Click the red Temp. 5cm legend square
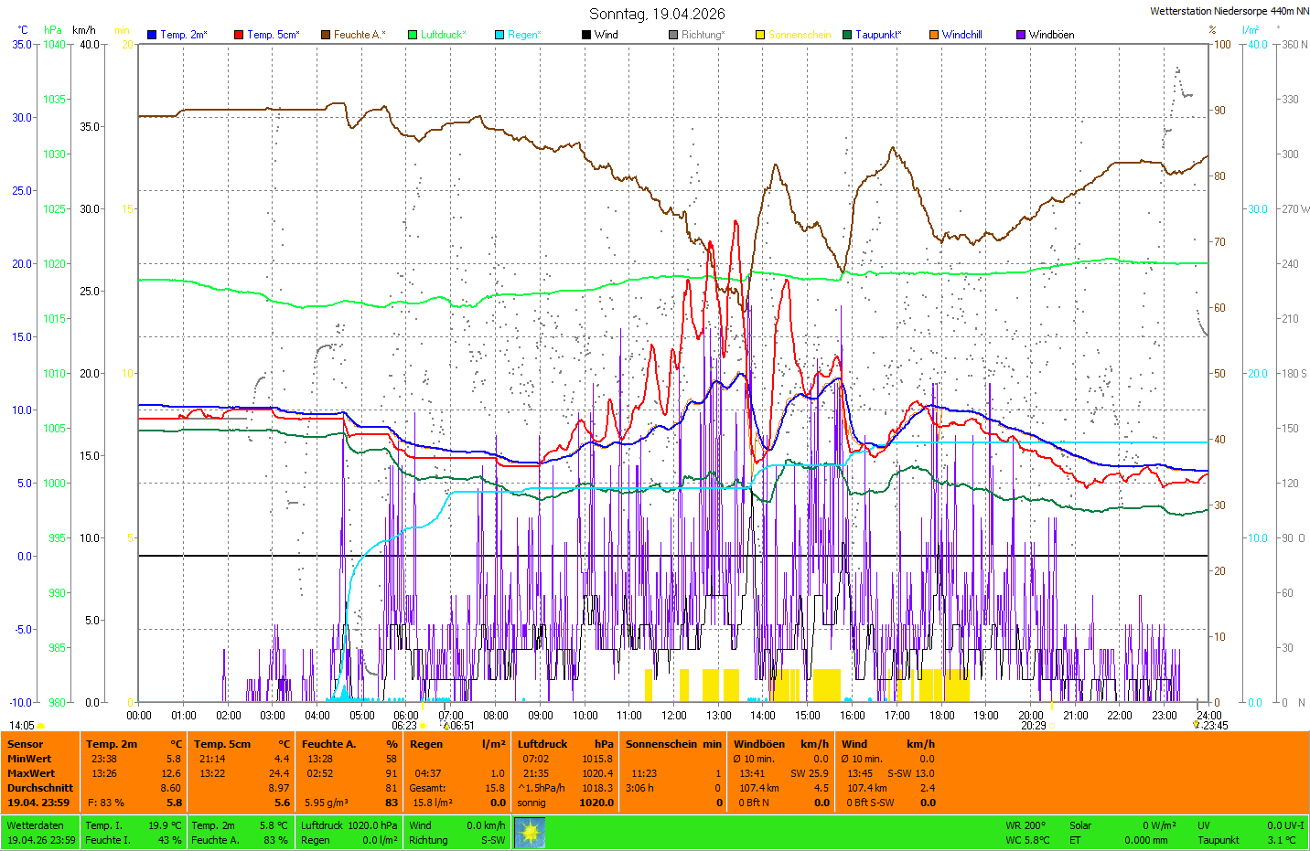Viewport: 1310px width, 851px height. point(239,35)
